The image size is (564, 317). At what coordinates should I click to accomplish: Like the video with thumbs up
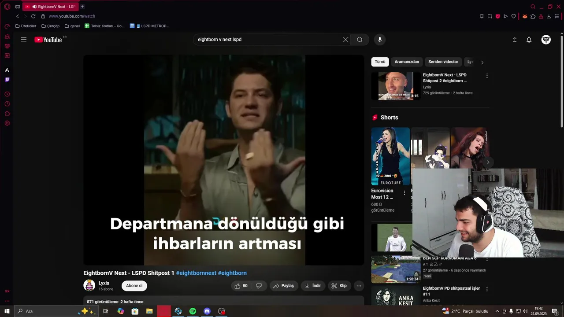[241, 286]
